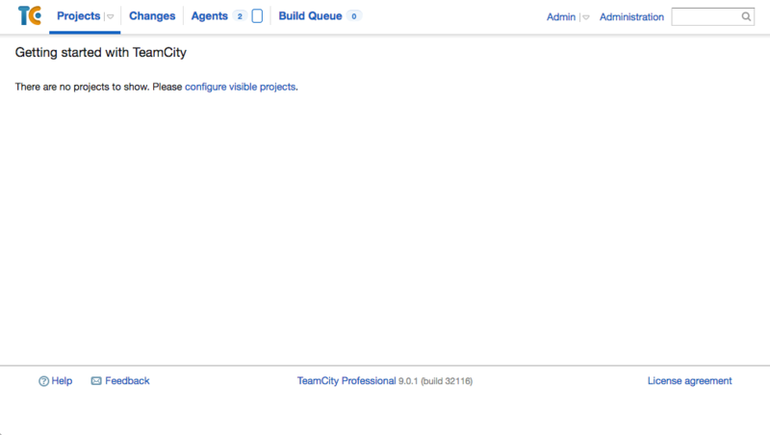Open the TeamCity Professional link
The width and height of the screenshot is (770, 435).
(x=346, y=381)
